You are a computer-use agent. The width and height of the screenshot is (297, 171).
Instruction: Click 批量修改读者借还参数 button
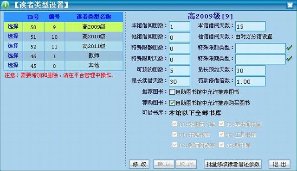click(233, 164)
